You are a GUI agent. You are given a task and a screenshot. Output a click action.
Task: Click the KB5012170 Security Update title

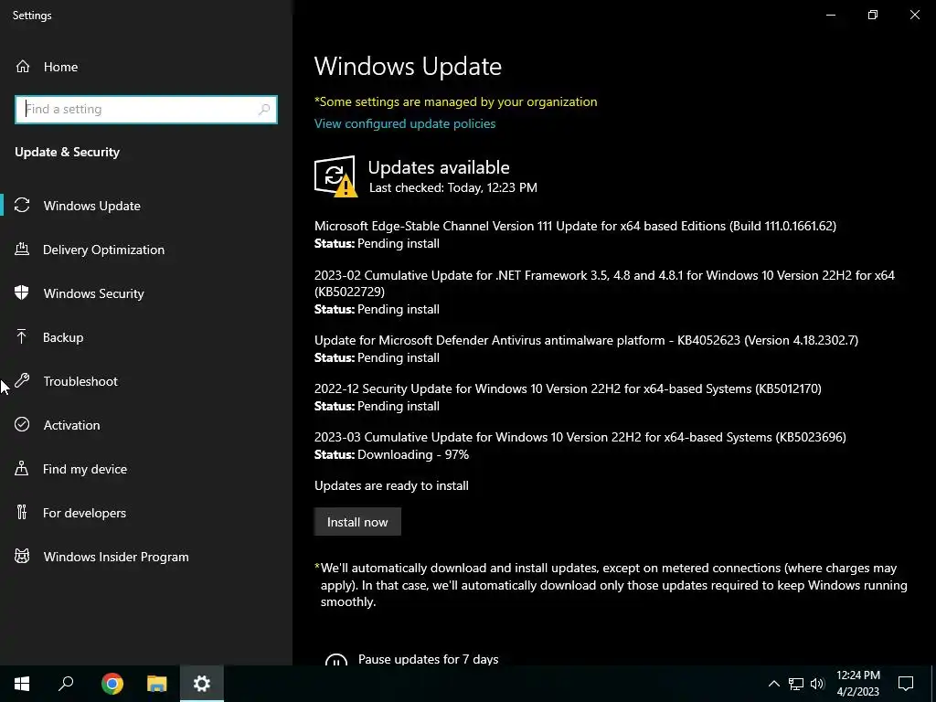coord(568,388)
